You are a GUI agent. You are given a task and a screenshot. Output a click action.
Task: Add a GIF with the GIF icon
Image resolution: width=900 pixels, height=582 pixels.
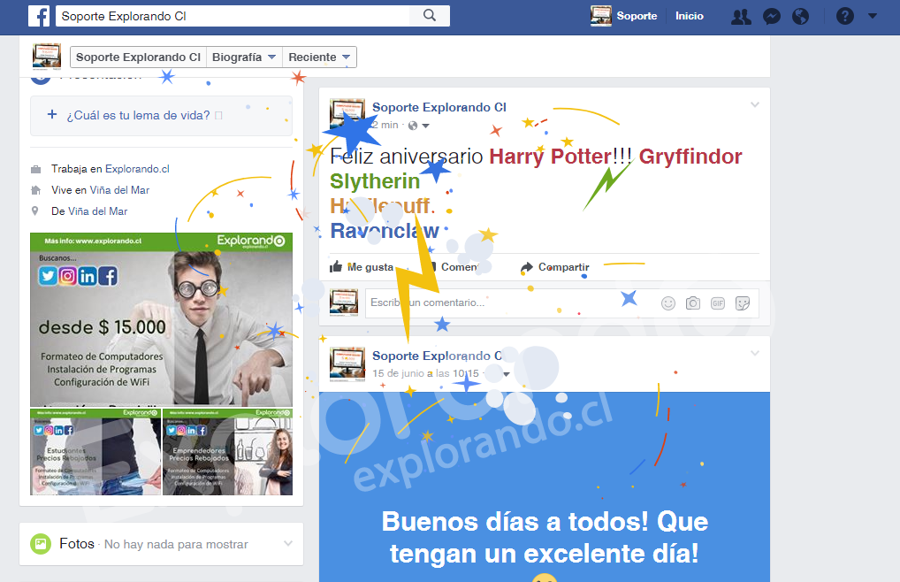point(718,303)
